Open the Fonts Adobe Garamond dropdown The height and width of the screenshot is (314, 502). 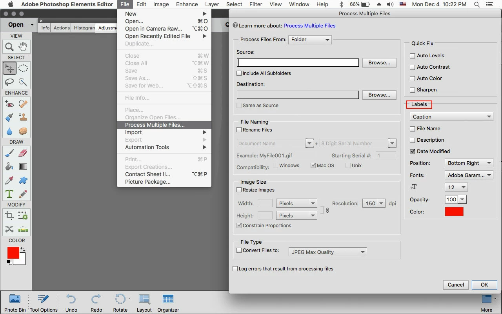(x=469, y=175)
